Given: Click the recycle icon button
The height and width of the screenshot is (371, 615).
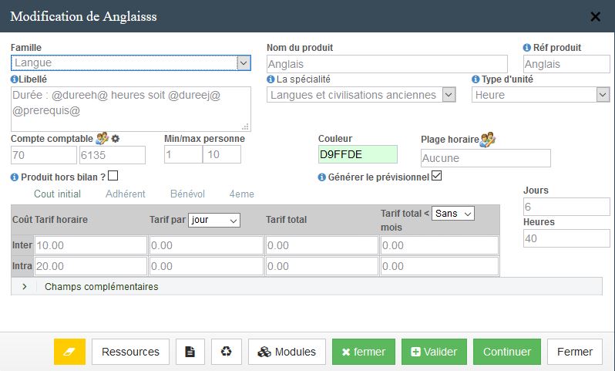Looking at the screenshot, I should pos(227,352).
